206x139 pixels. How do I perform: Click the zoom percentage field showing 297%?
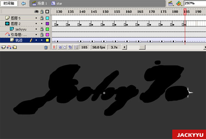195,3
